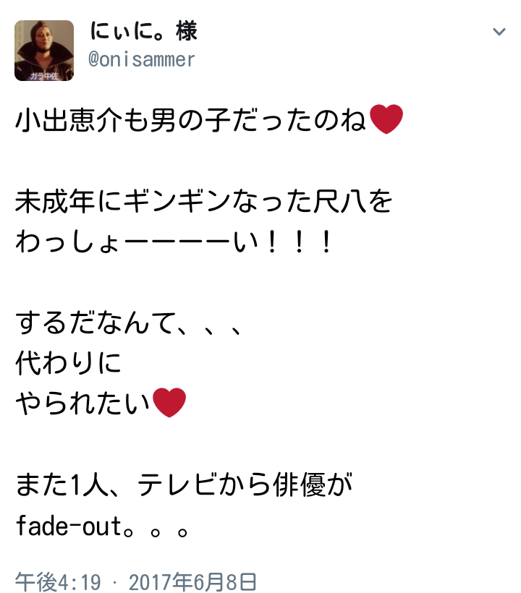This screenshot has height=593, width=521.
Task: Click the word fade-out in the tweet
Action: 69,526
